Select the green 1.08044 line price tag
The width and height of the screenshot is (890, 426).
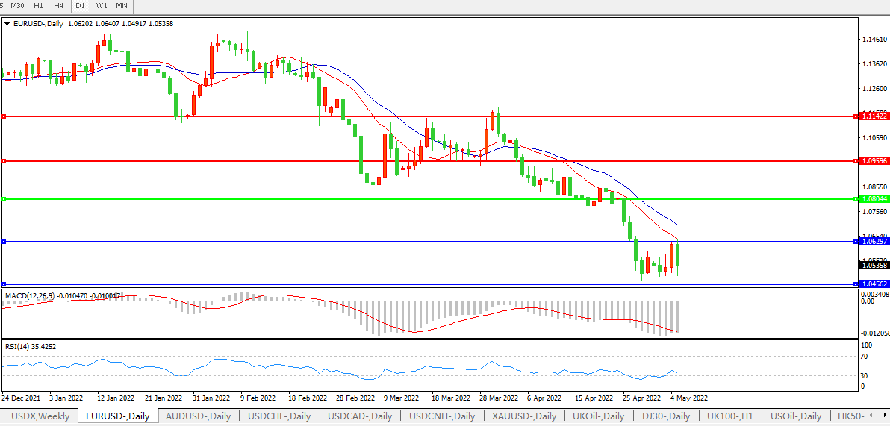(x=874, y=199)
